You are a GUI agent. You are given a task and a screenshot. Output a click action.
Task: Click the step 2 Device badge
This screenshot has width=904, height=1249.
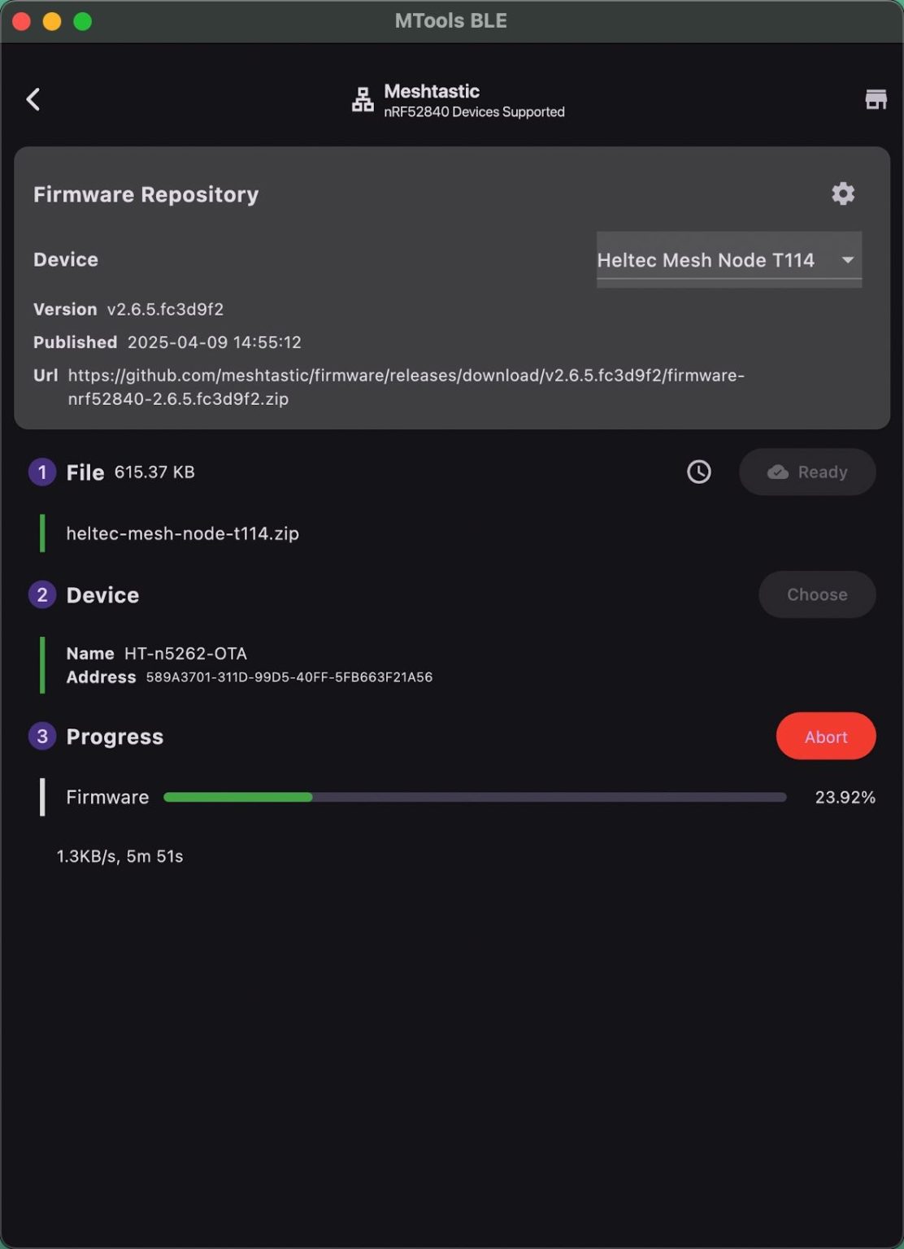(x=41, y=594)
